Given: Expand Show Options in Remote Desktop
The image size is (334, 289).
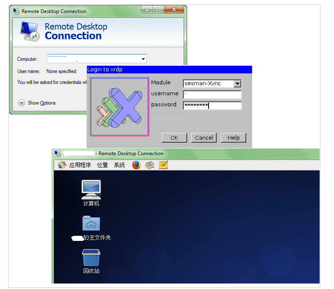Looking at the screenshot, I should (22, 103).
